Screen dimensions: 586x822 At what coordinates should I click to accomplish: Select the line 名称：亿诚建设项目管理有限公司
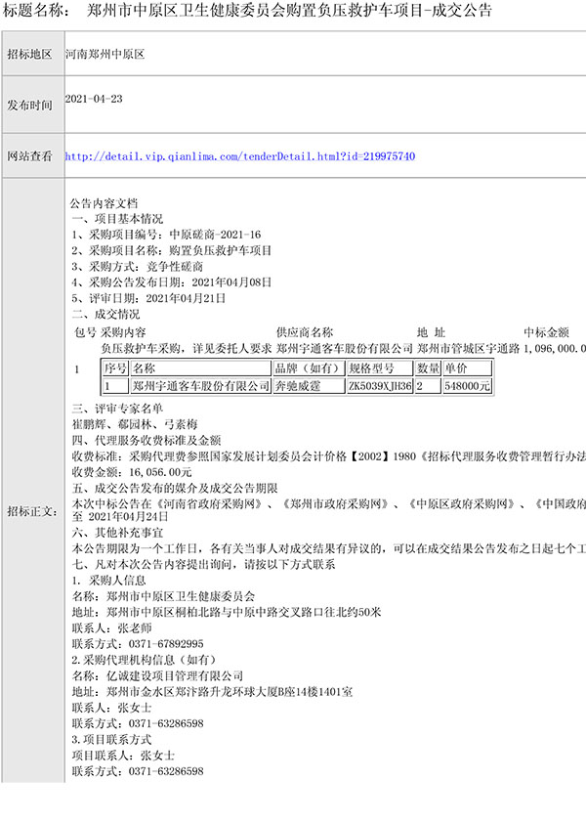point(157,675)
